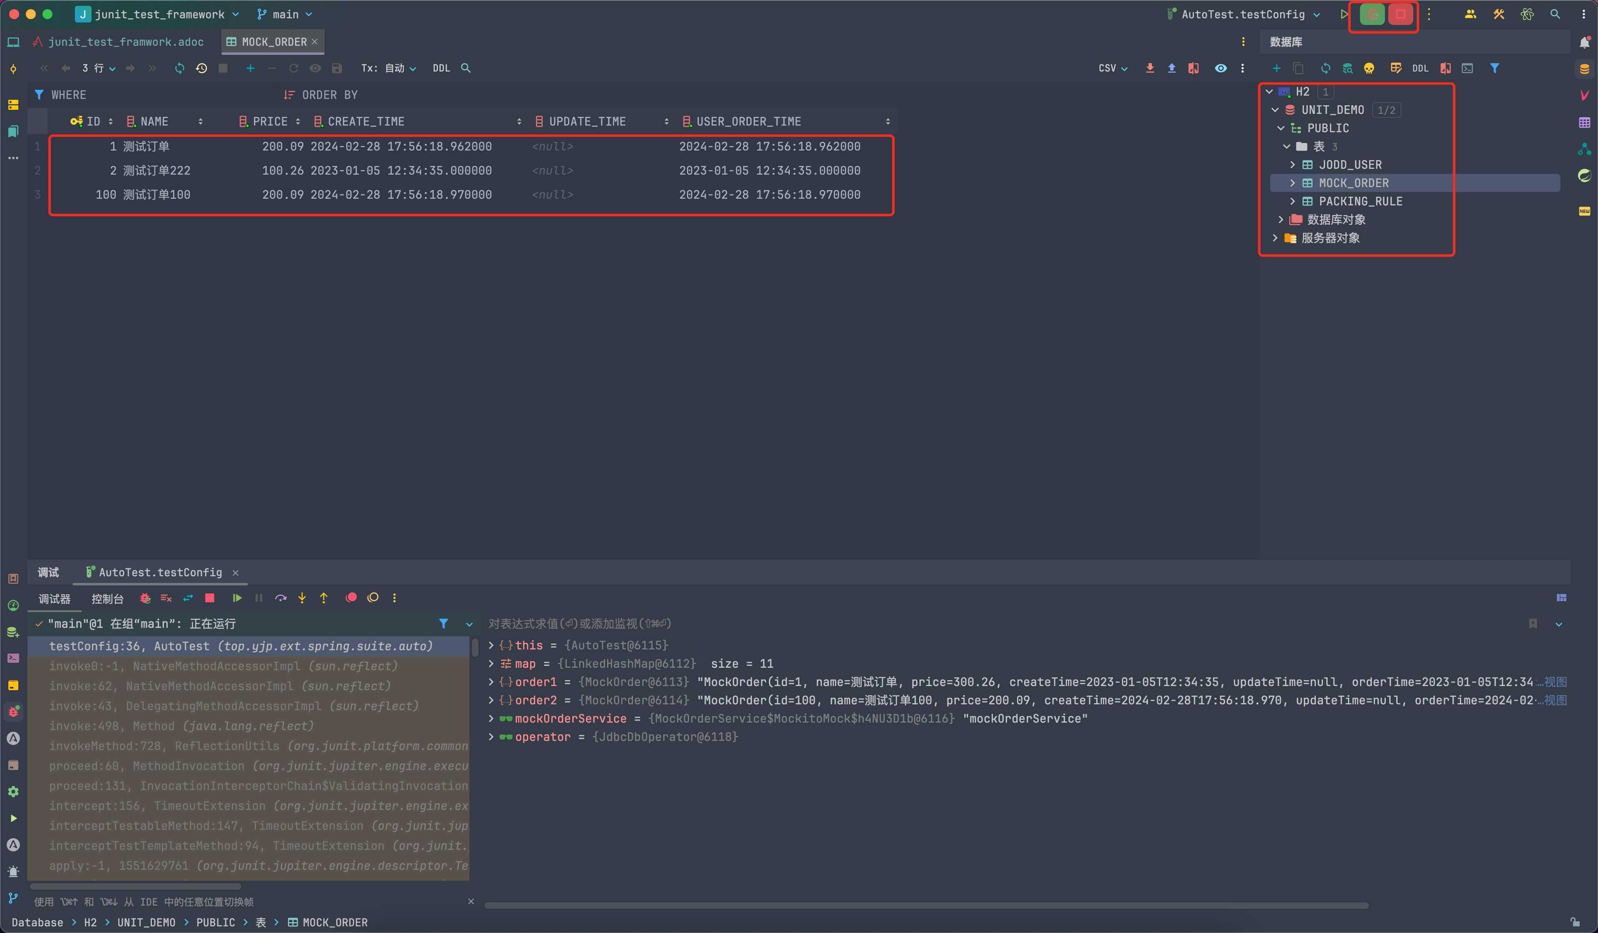Toggle the blue eye view icon
The width and height of the screenshot is (1598, 933).
click(1220, 69)
